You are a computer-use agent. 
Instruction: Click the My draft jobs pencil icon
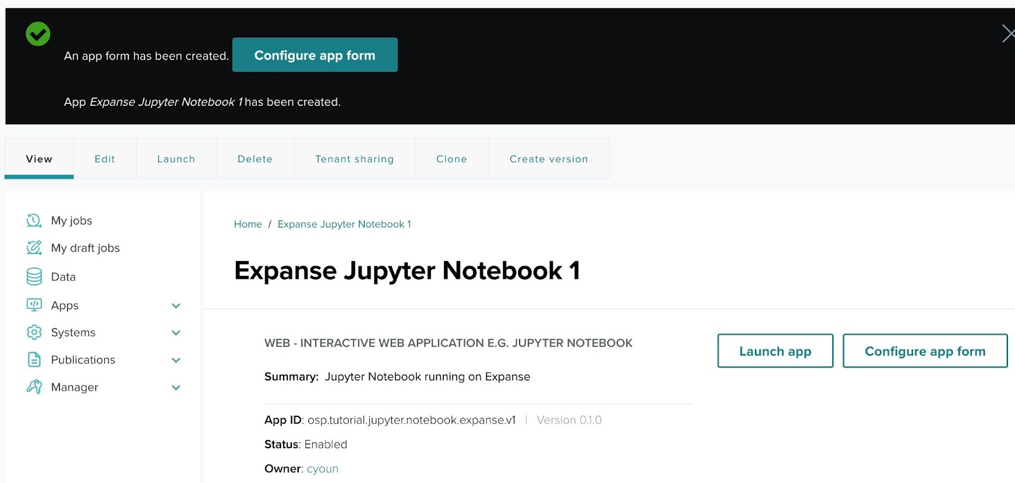point(34,248)
